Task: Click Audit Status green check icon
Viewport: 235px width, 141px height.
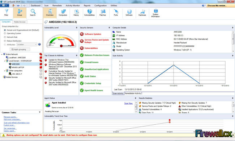Action: point(82,76)
